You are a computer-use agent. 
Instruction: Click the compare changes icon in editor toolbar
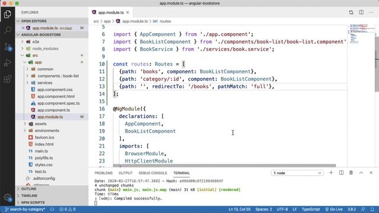point(351,12)
